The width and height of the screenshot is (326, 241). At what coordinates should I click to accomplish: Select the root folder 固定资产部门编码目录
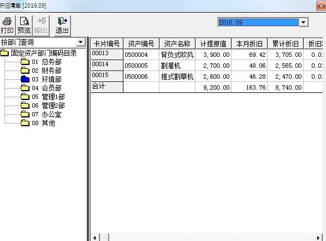[x=38, y=53]
